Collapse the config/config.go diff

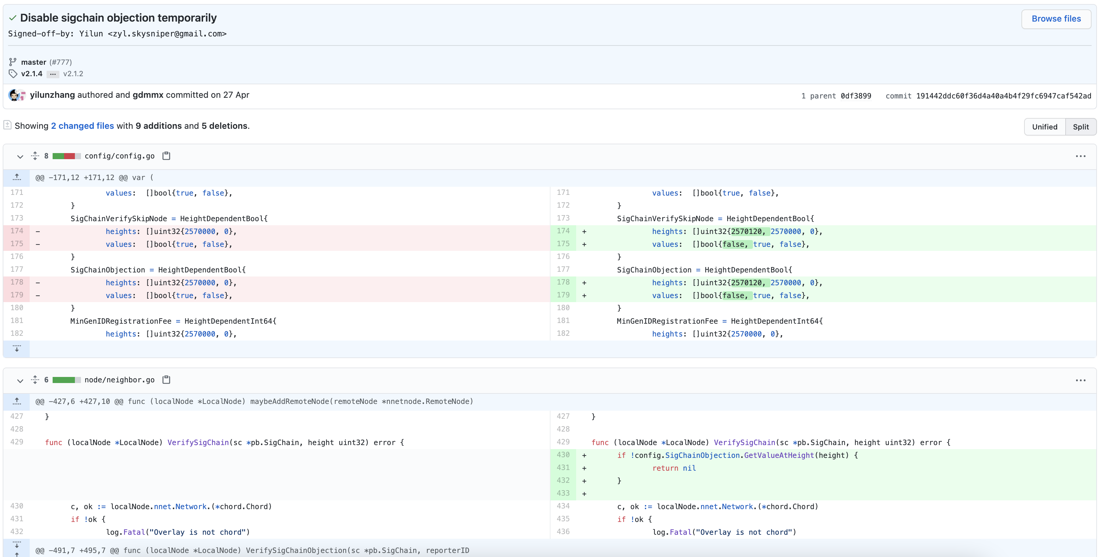click(20, 156)
